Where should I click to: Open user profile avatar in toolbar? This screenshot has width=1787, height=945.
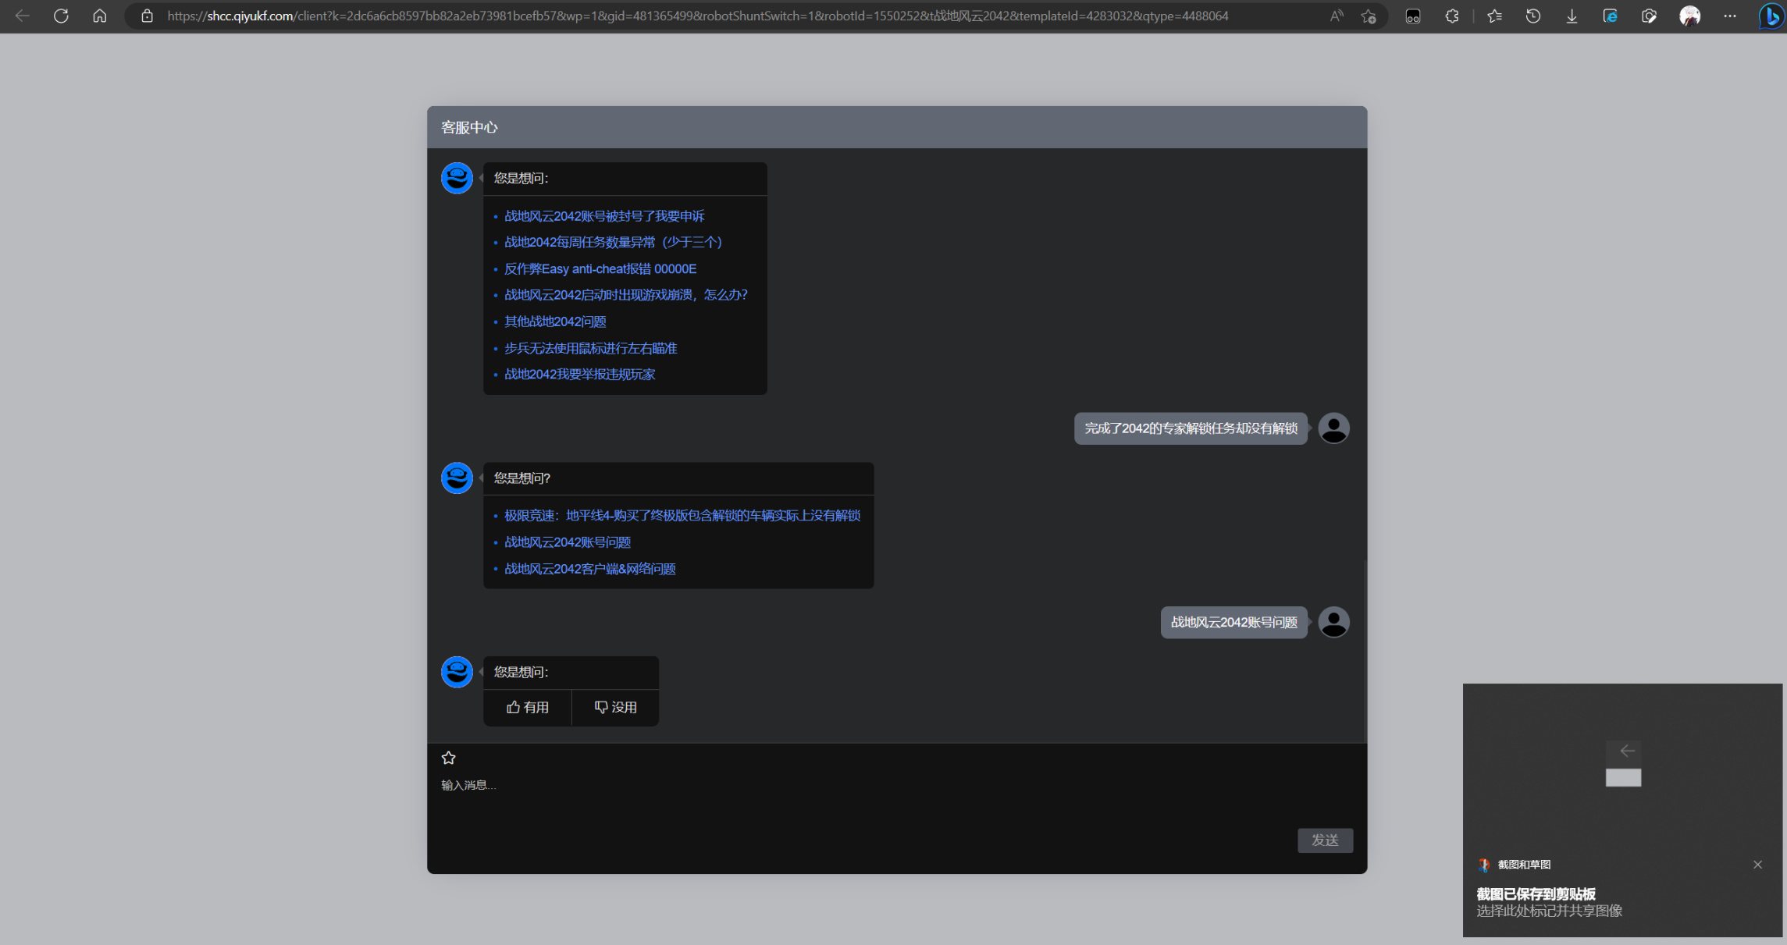tap(1689, 16)
